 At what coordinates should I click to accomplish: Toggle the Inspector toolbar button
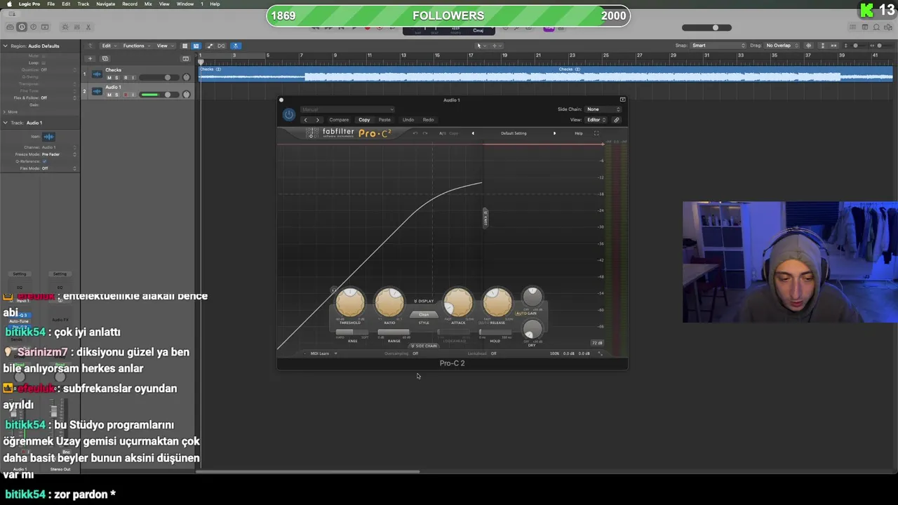pyautogui.click(x=22, y=27)
